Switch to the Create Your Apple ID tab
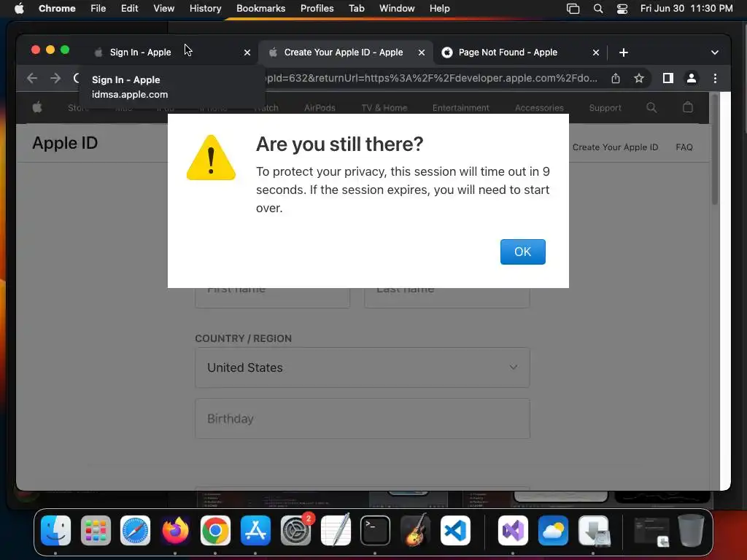The width and height of the screenshot is (747, 560). pos(343,52)
